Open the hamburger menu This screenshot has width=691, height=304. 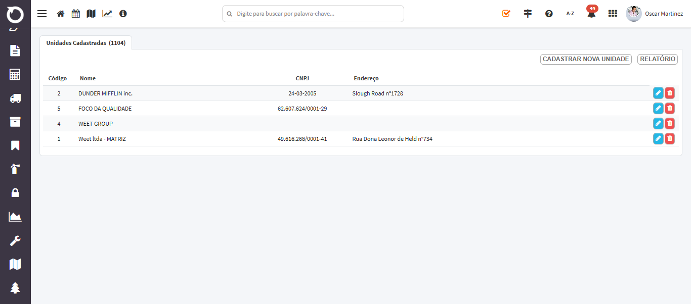tap(42, 14)
